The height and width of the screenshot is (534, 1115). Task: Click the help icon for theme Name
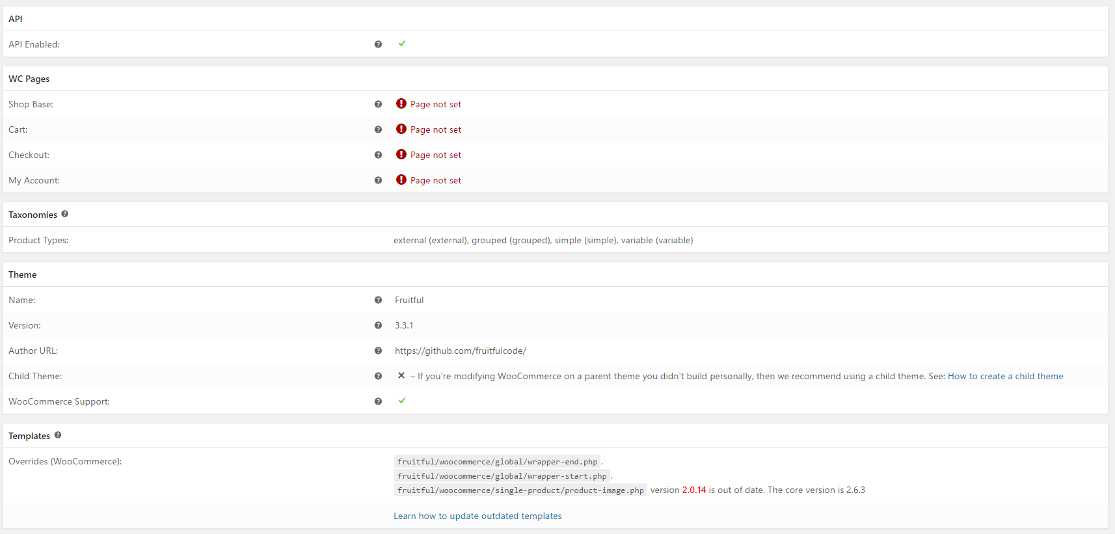[x=378, y=300]
